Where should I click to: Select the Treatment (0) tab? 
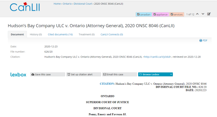tap(86, 34)
